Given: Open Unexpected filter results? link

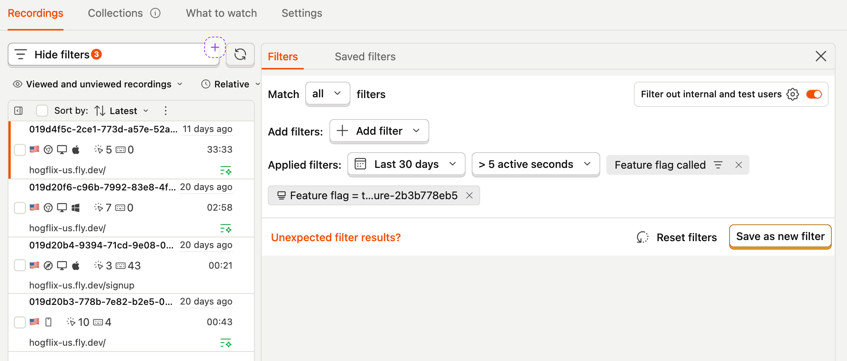Looking at the screenshot, I should 336,237.
